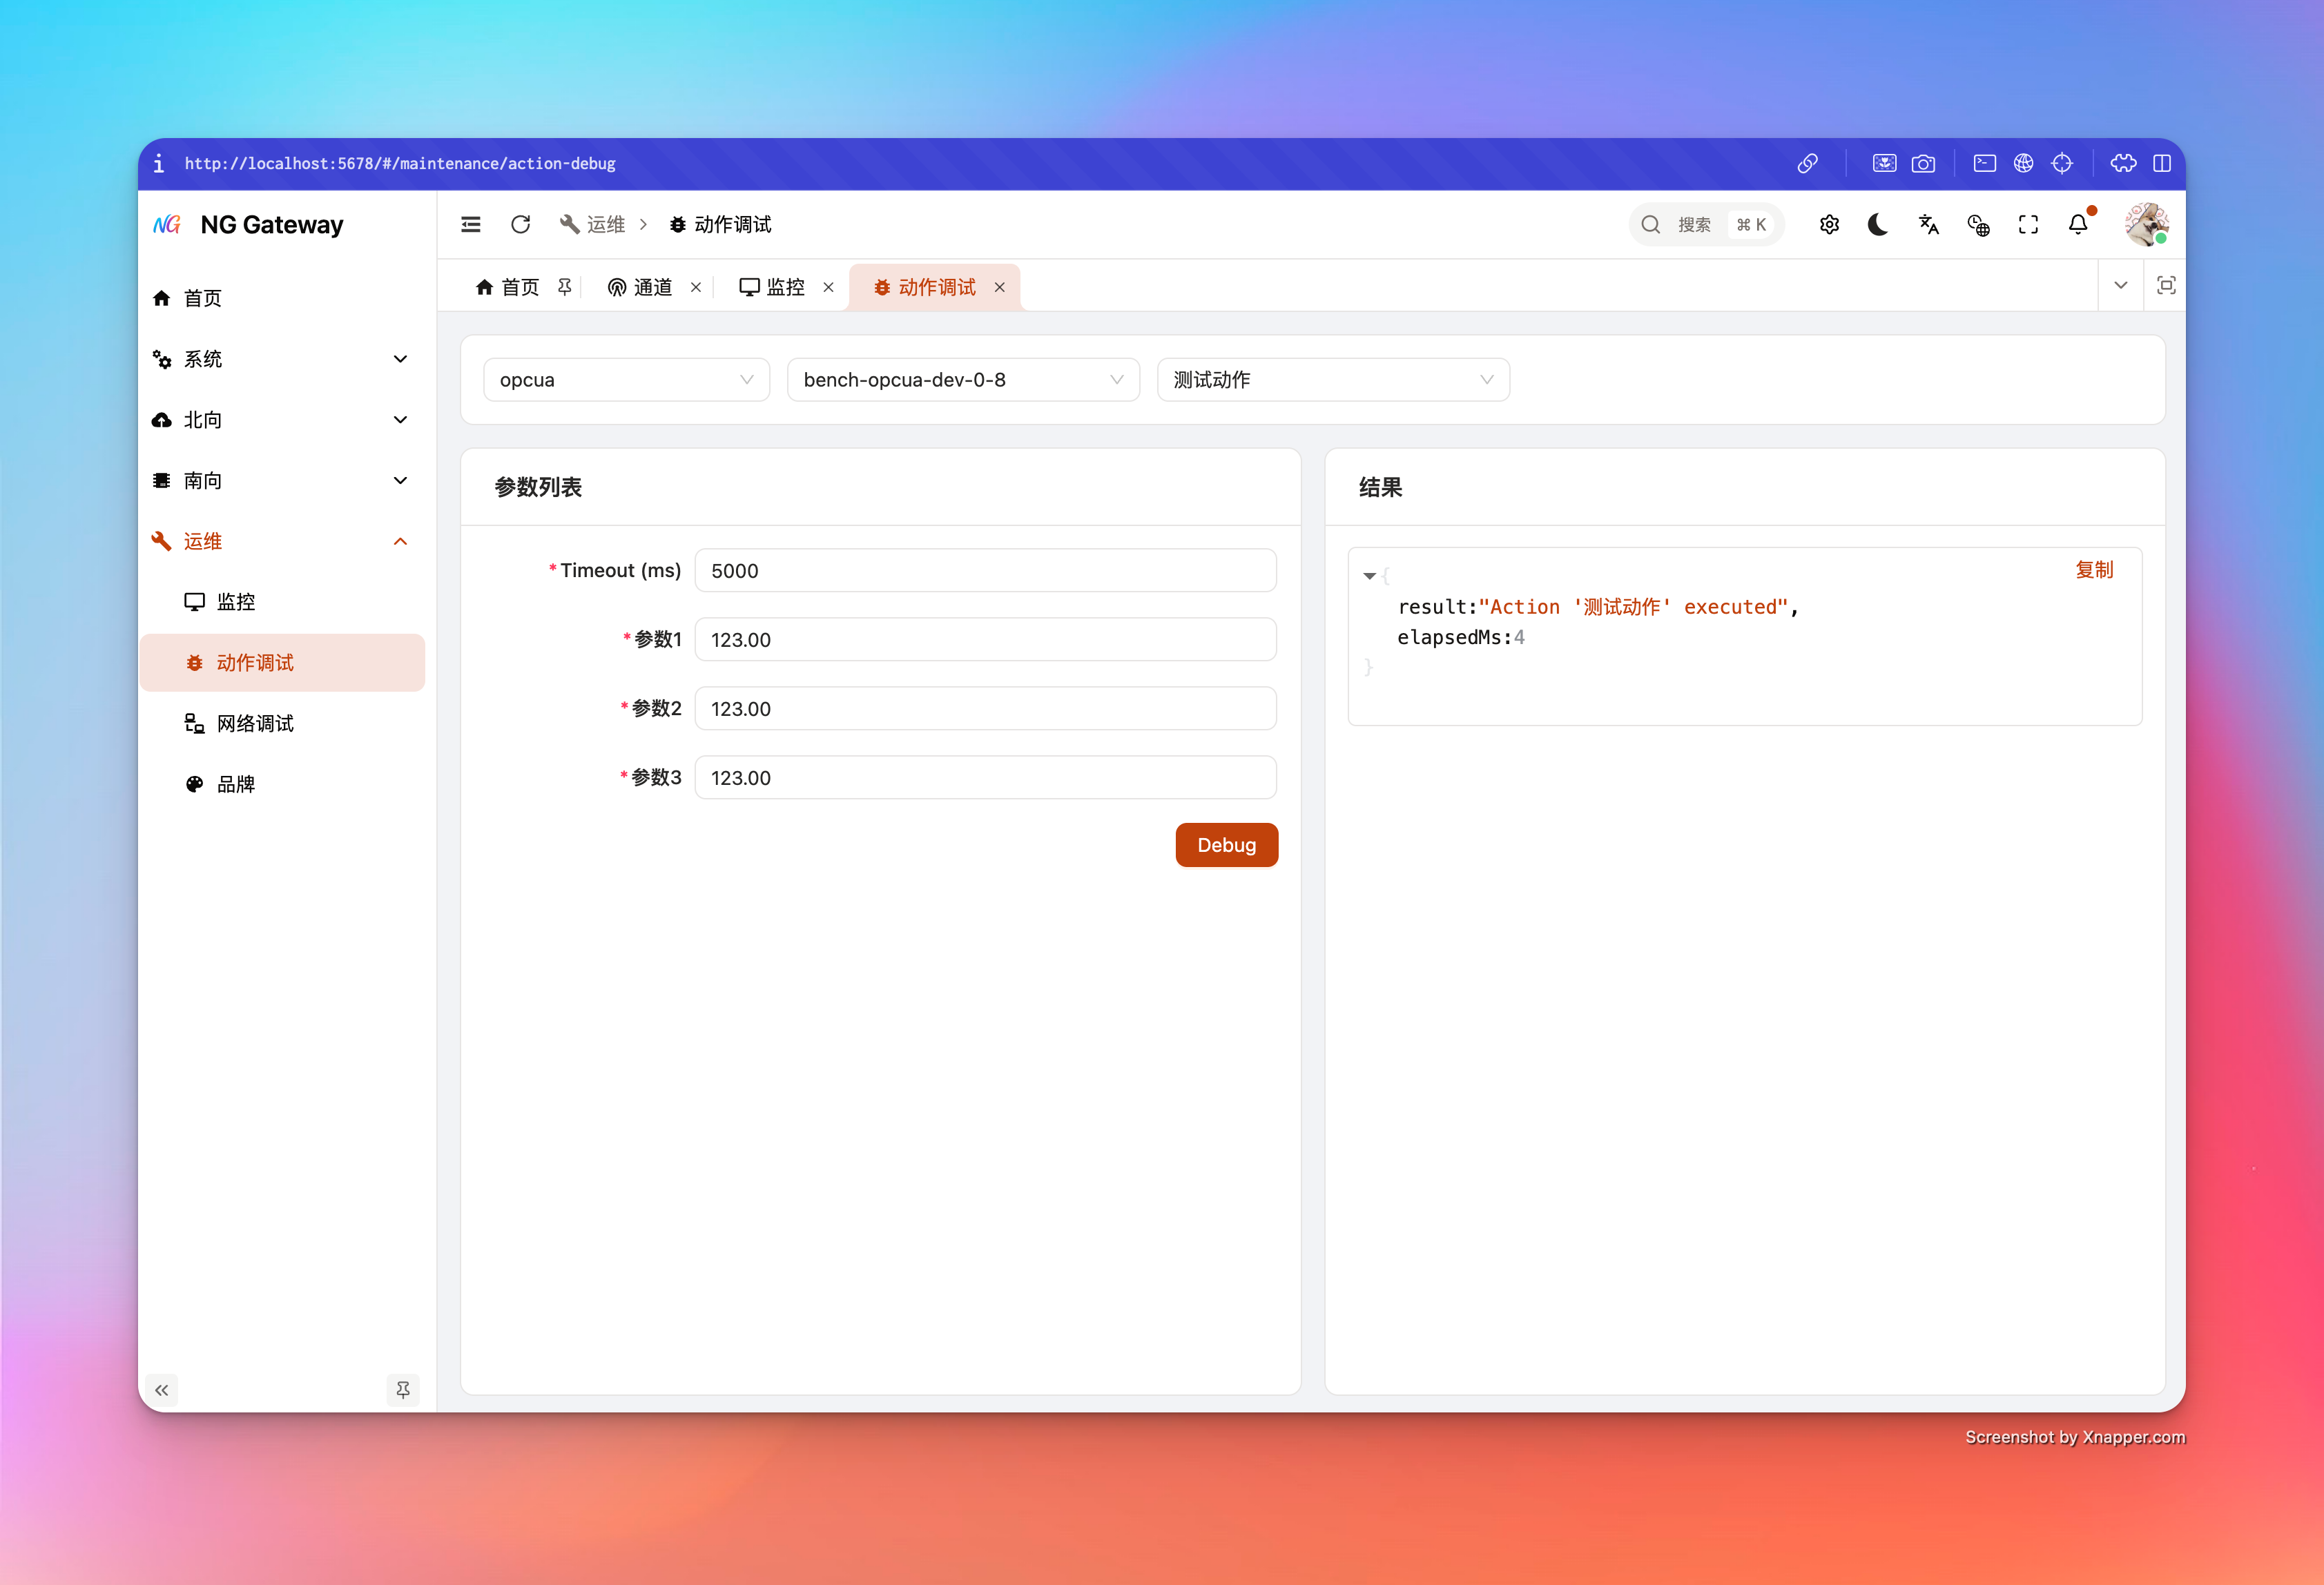Open 网络调试 in the sidebar
2324x1585 pixels.
(x=255, y=723)
